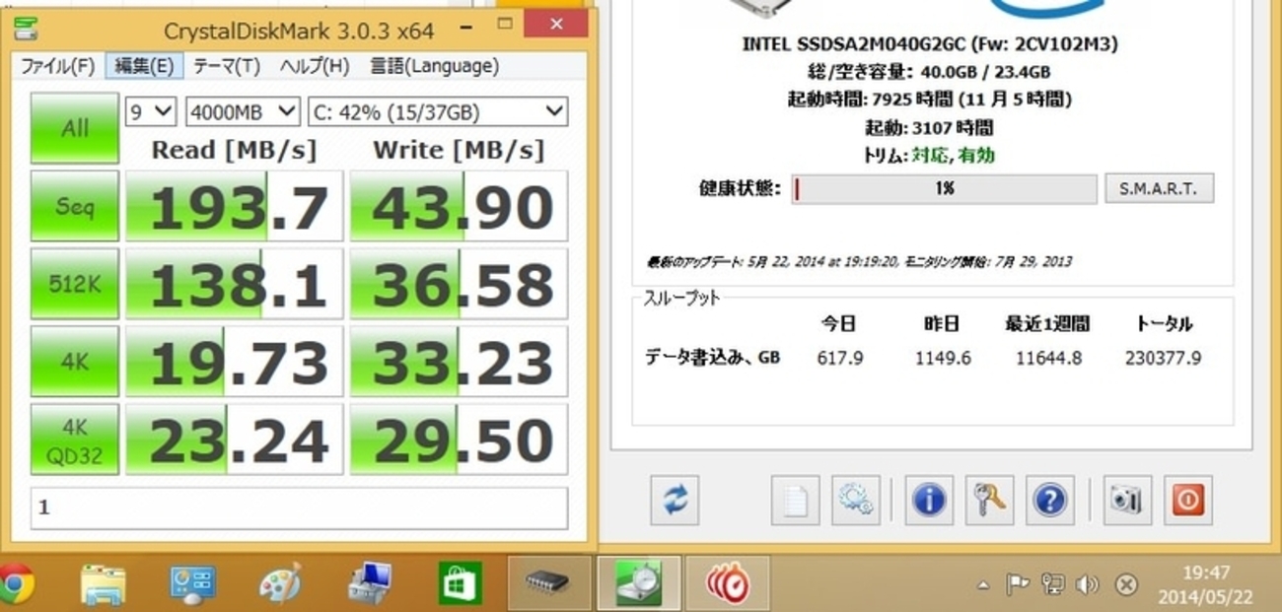Click the blank document report icon

(795, 501)
